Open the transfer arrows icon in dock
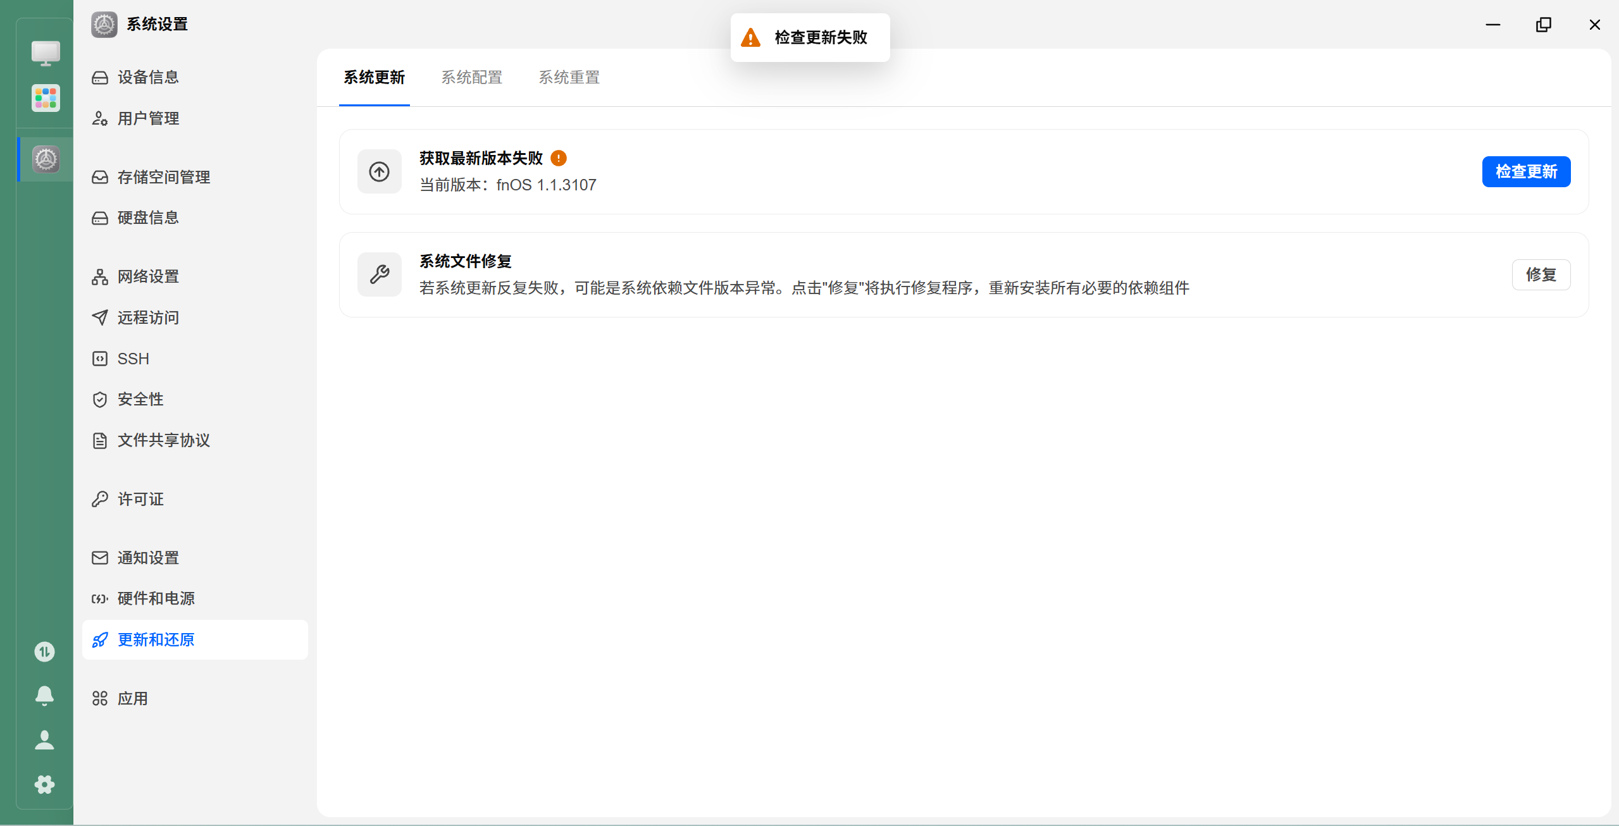 point(44,651)
